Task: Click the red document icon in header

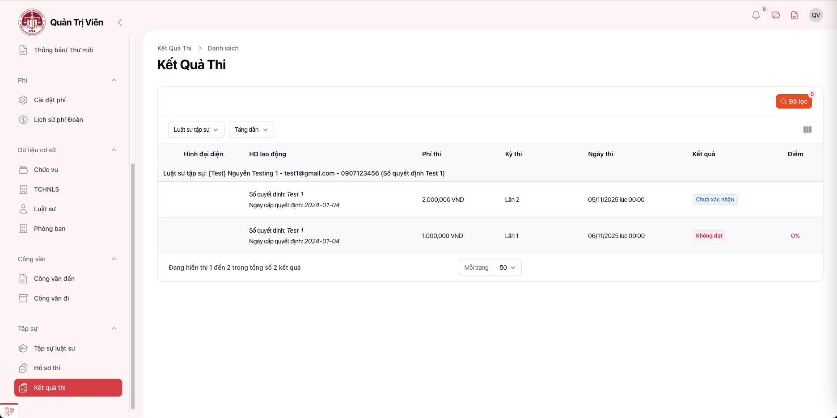Action: tap(795, 15)
